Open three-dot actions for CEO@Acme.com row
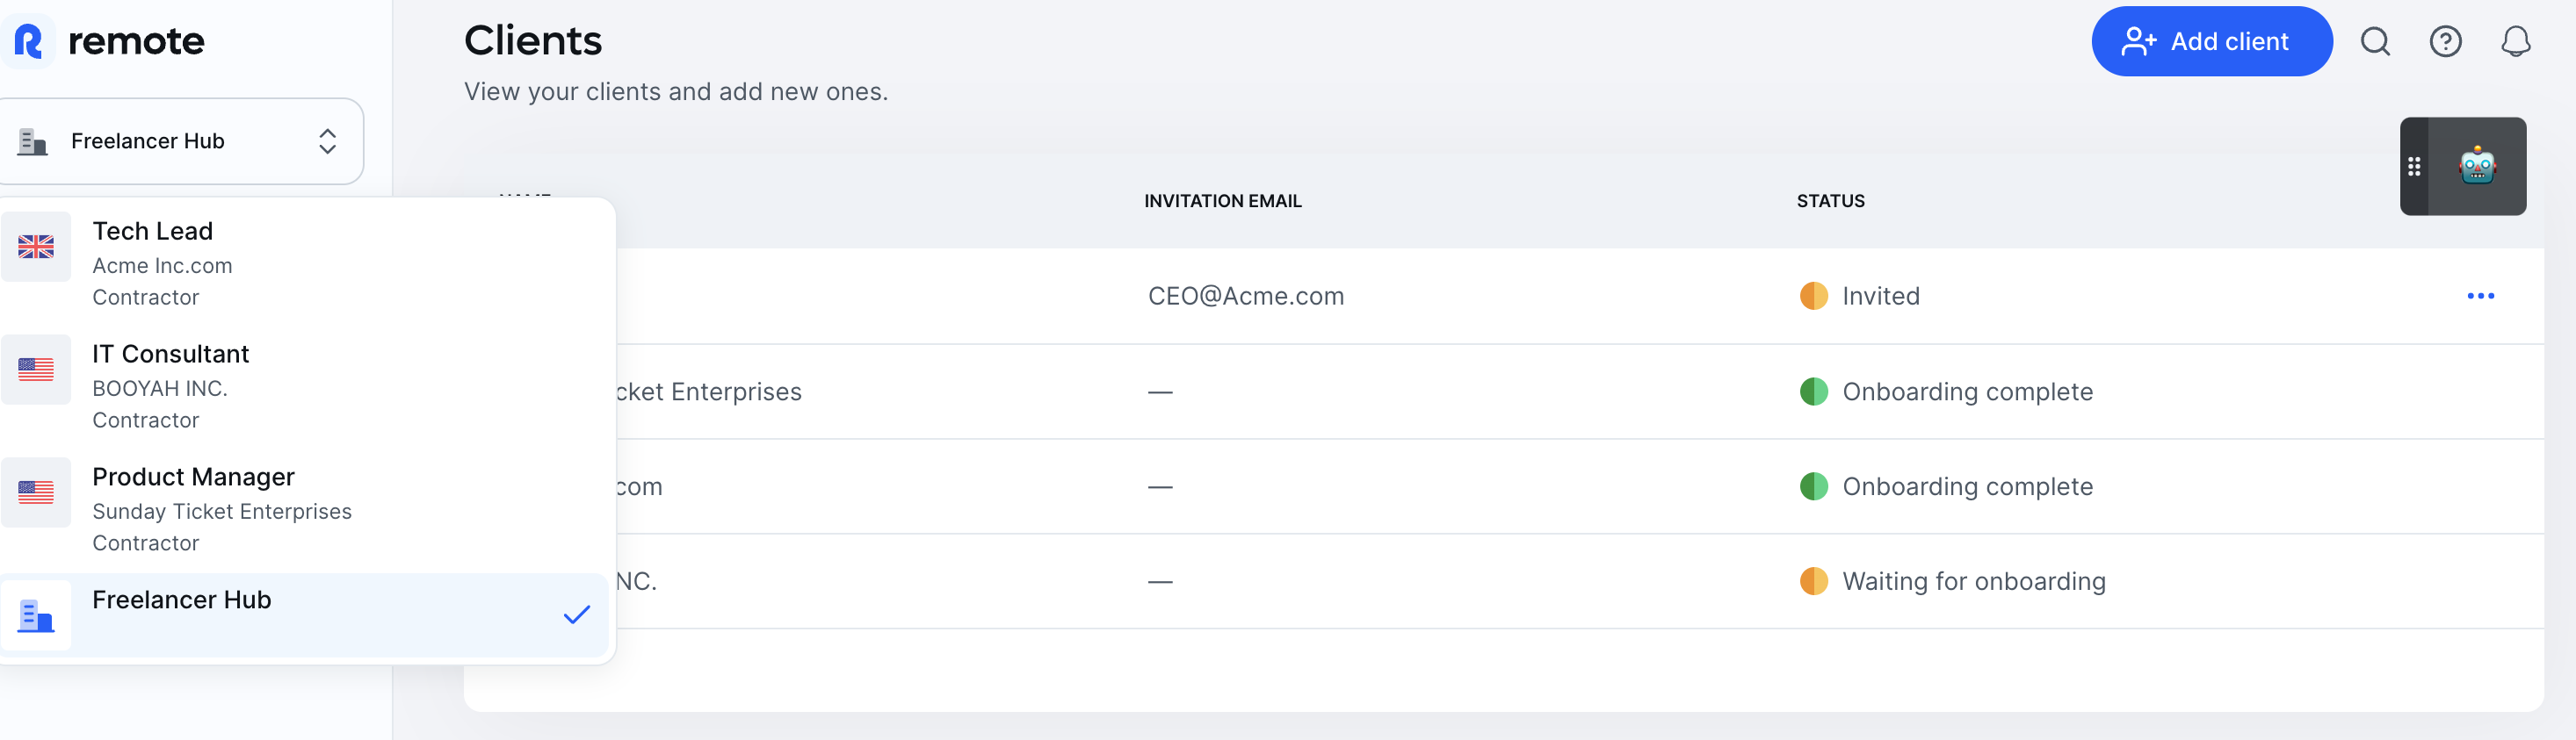2576x740 pixels. tap(2480, 296)
